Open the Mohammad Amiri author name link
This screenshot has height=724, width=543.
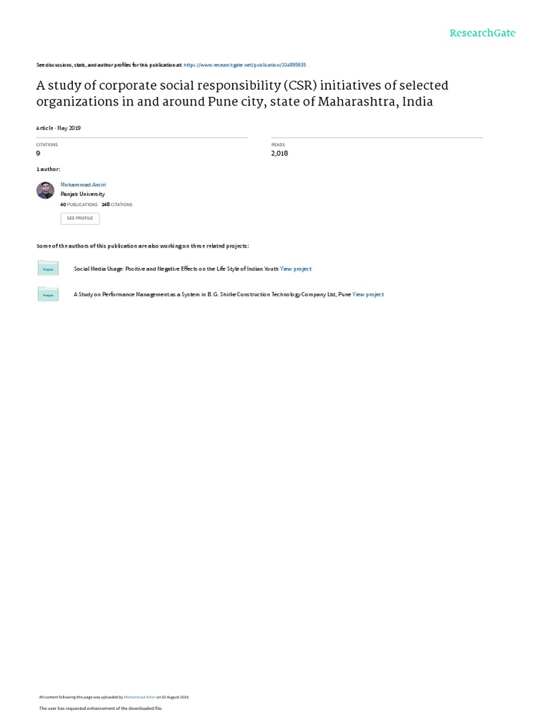83,185
